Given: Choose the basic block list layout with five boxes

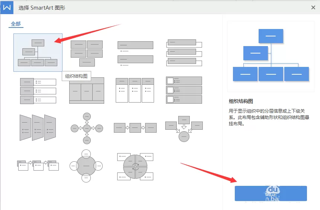Looking at the screenshot, I should [x=87, y=53].
